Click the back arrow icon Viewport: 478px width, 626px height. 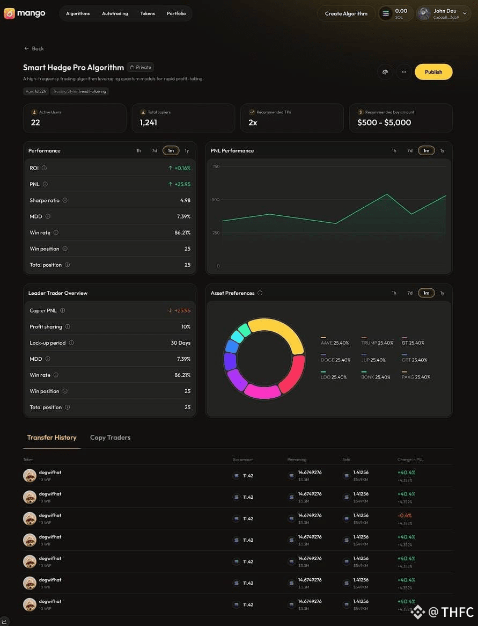[x=27, y=48]
